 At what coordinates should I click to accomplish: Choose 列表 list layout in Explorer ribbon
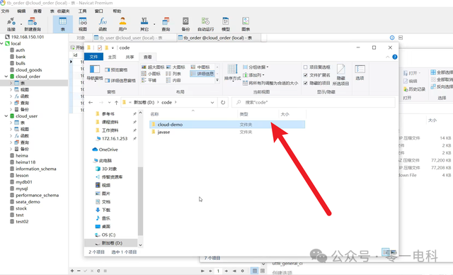tap(173, 74)
